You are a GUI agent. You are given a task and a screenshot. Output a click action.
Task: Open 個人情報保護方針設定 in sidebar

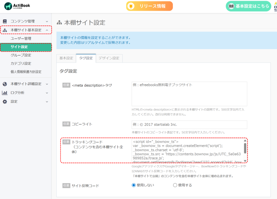click(26, 72)
